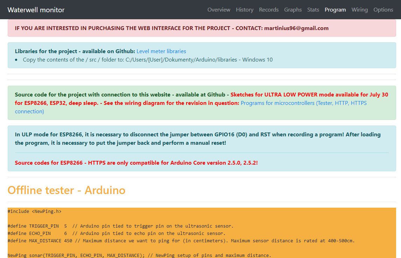This screenshot has width=401, height=258.
Task: Open the Overview page in the navbar
Action: point(219,10)
